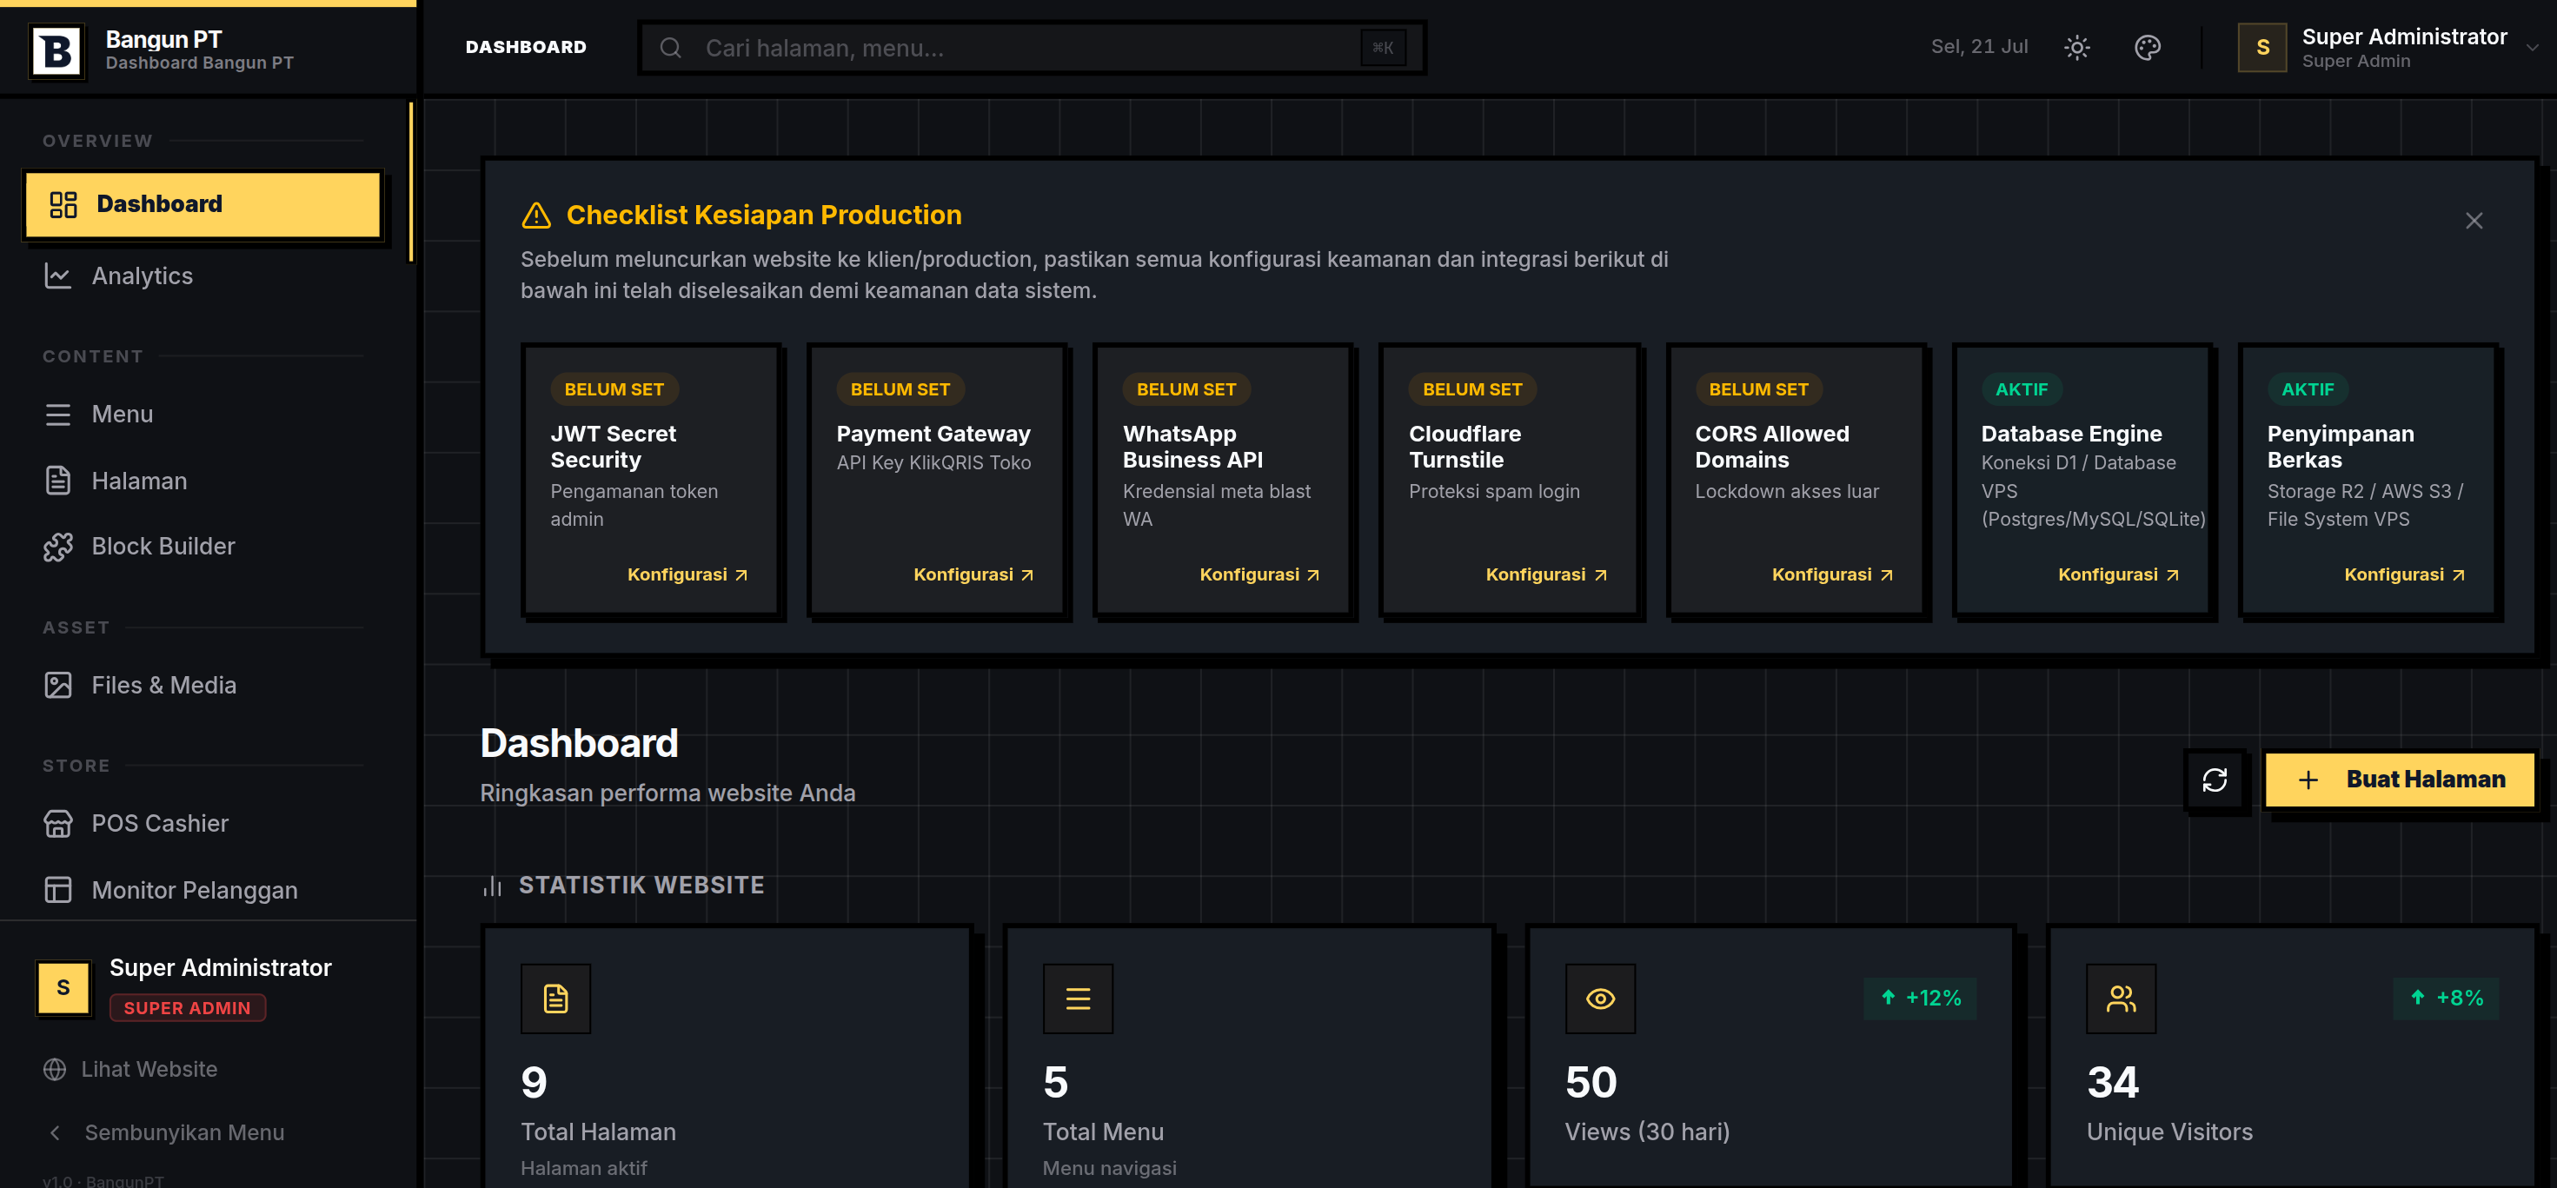Image resolution: width=2557 pixels, height=1188 pixels.
Task: Toggle light mode with the sun icon
Action: coord(2076,48)
